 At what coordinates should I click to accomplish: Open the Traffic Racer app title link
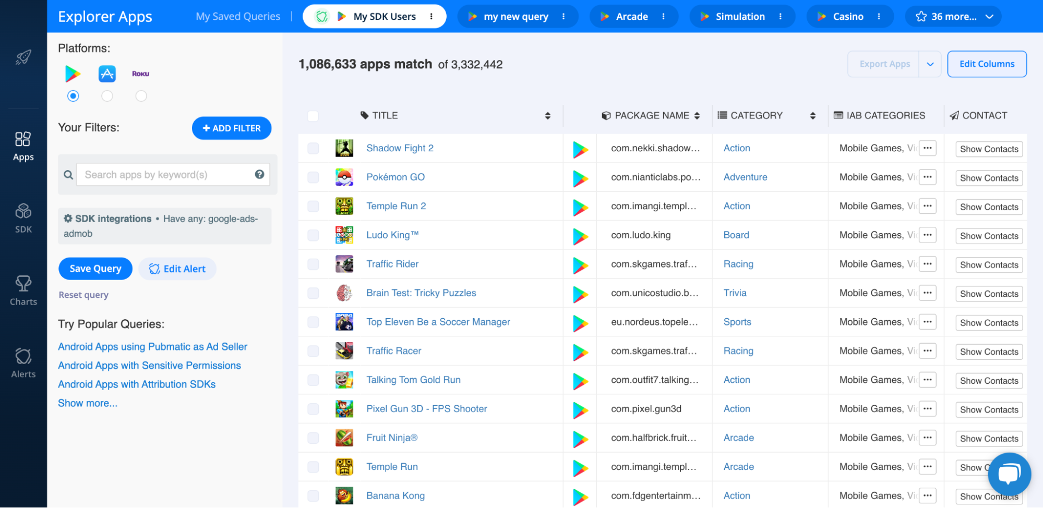[394, 351]
